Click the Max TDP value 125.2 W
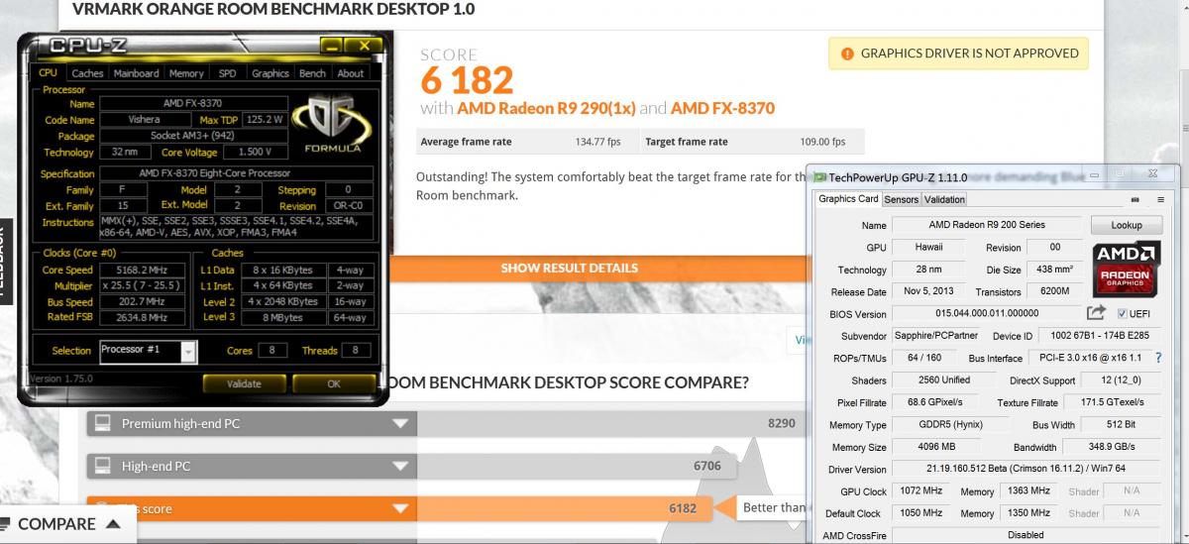1189x544 pixels. tap(266, 120)
